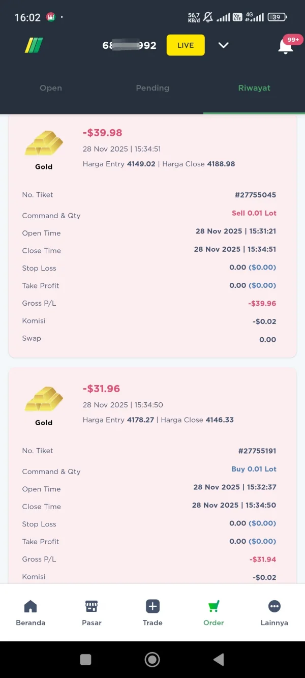Switch to the Open tab

tap(51, 88)
